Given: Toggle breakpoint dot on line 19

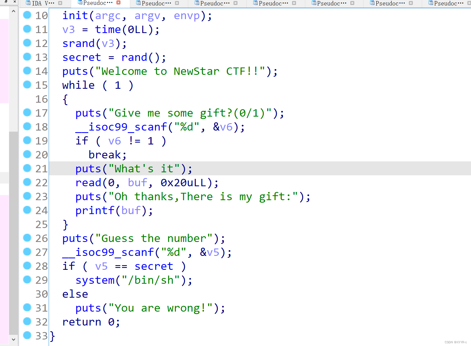Looking at the screenshot, I should coord(27,140).
